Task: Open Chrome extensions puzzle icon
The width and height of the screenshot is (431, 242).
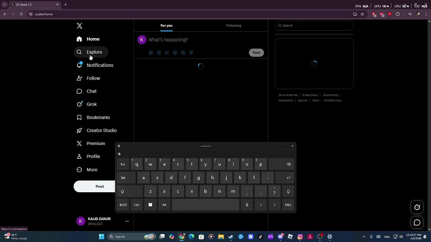Action: pyautogui.click(x=398, y=14)
